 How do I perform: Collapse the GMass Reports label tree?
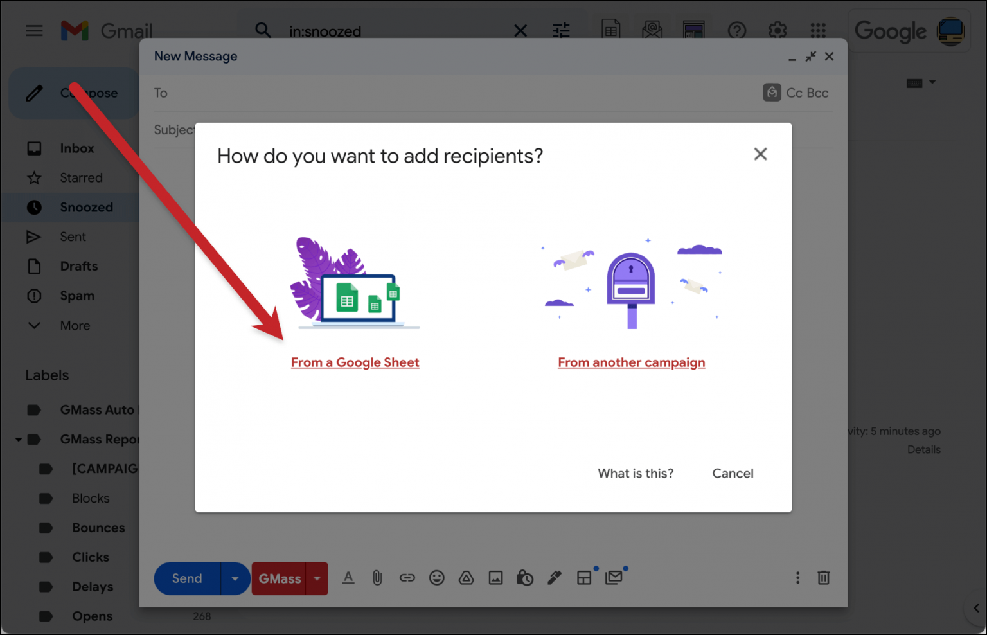pyautogui.click(x=19, y=440)
